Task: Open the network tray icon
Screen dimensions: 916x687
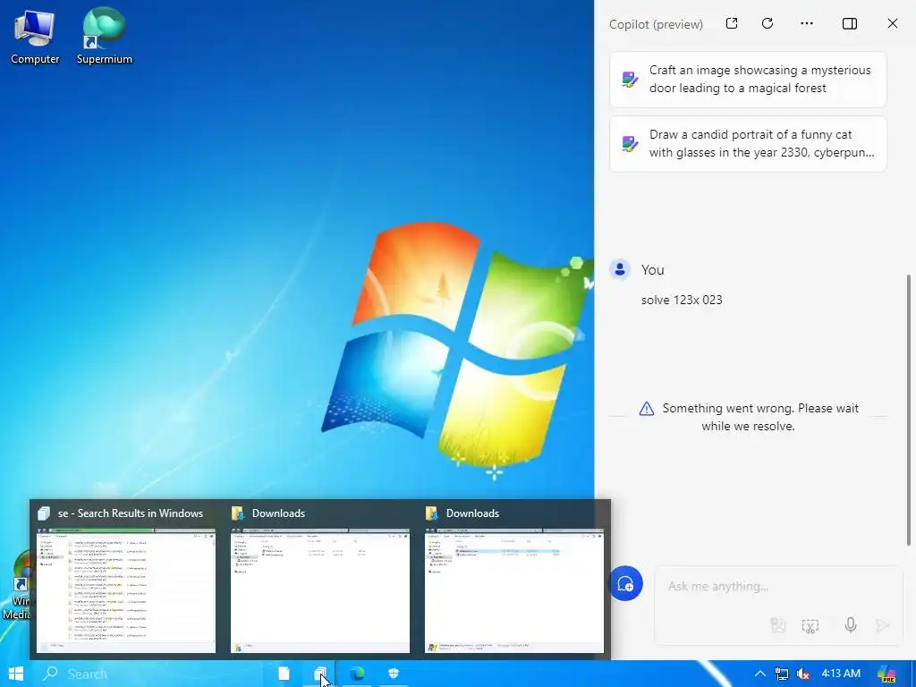Action: 782,674
